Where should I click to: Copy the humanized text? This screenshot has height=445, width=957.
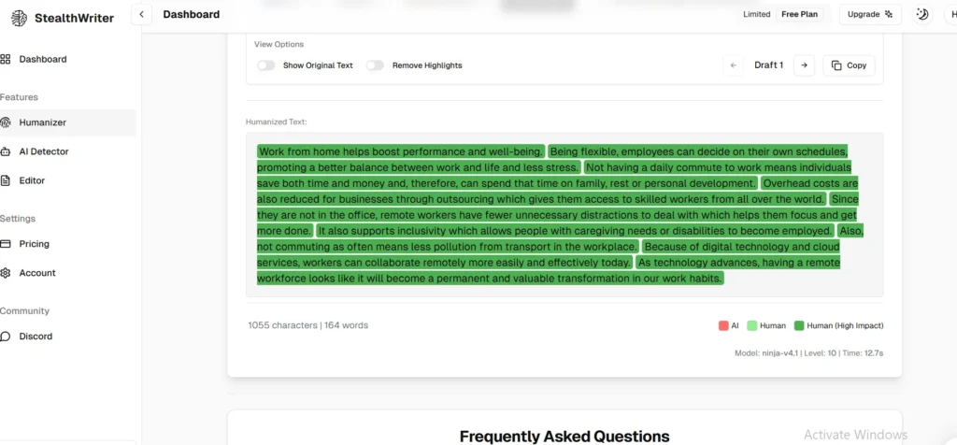point(849,65)
